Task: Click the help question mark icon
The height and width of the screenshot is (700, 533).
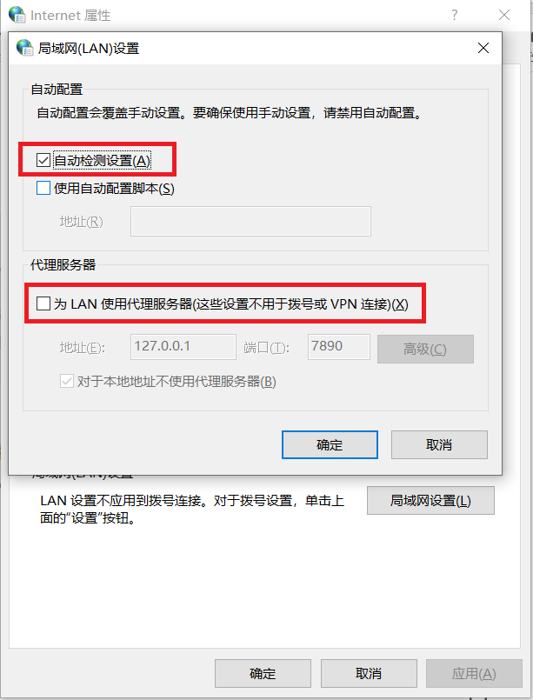Action: (x=454, y=15)
